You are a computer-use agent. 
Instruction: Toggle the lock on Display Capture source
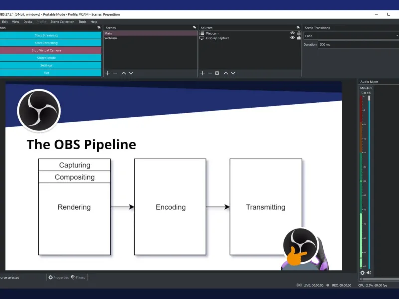[x=299, y=38]
